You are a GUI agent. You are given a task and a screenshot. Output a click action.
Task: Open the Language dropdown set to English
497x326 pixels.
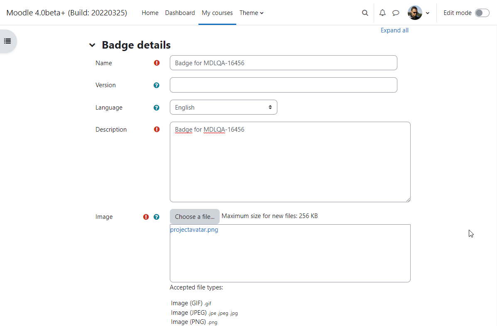pyautogui.click(x=223, y=107)
